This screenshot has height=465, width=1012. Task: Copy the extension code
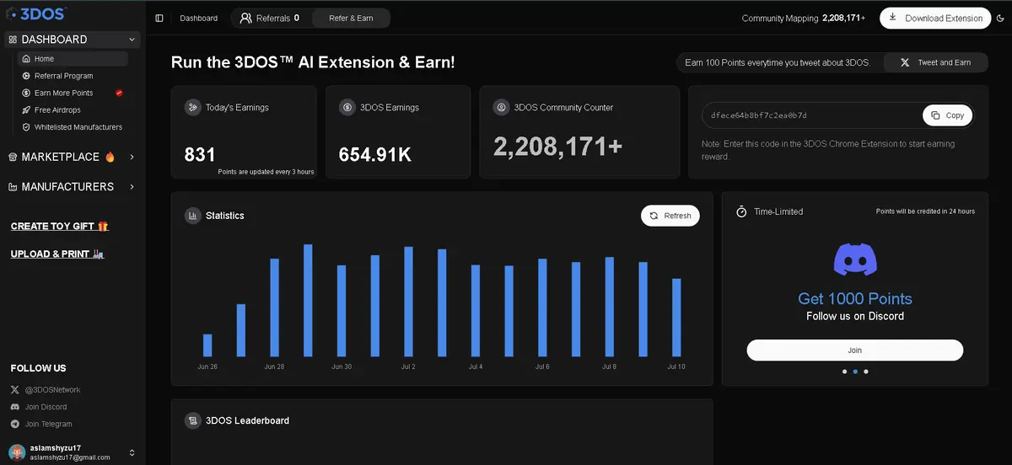click(x=948, y=115)
